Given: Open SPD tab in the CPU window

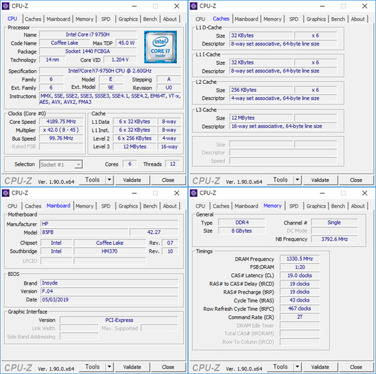Looking at the screenshot, I should pos(105,19).
